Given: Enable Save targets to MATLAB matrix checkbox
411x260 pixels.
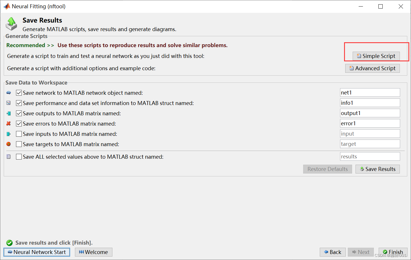Looking at the screenshot, I should pos(19,144).
